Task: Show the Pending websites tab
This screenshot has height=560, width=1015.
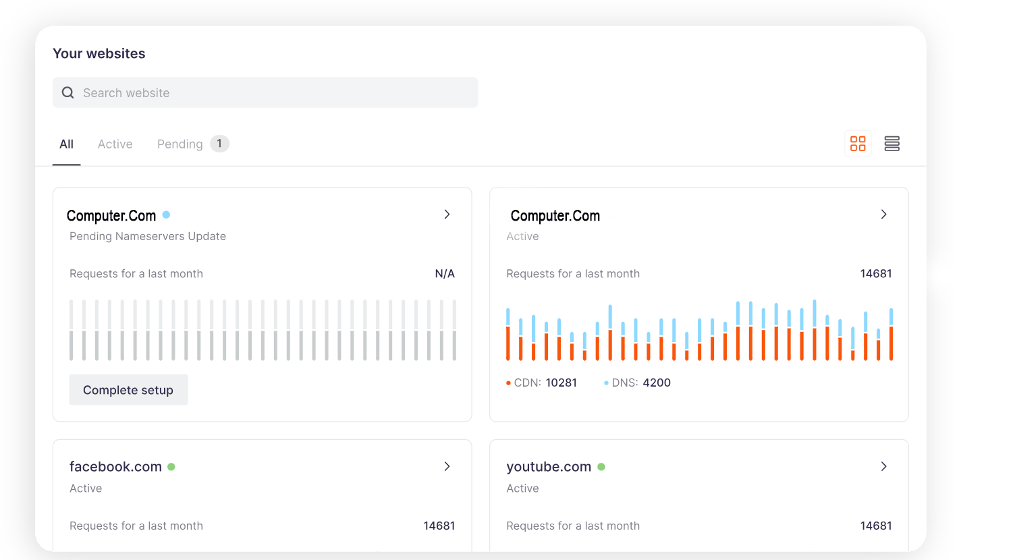Action: [x=180, y=144]
